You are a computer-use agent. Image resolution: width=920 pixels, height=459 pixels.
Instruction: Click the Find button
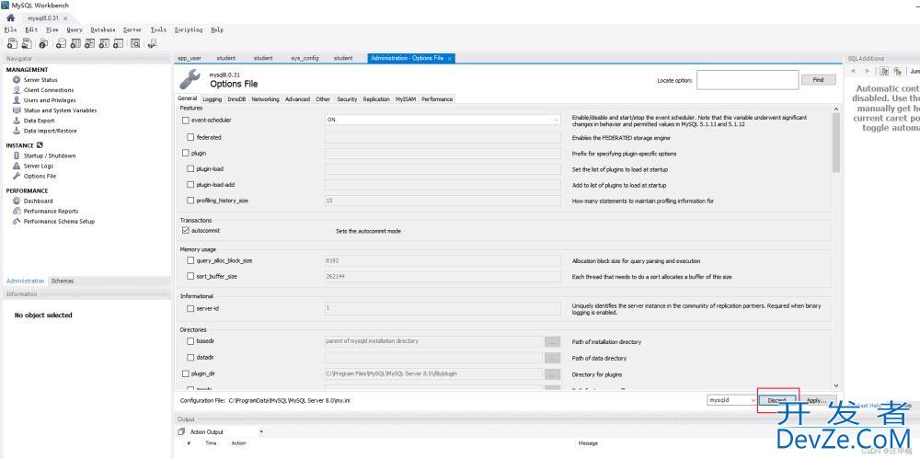click(819, 80)
